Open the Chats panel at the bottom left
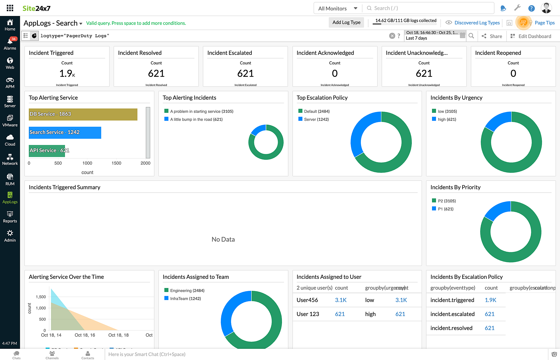 [x=16, y=354]
